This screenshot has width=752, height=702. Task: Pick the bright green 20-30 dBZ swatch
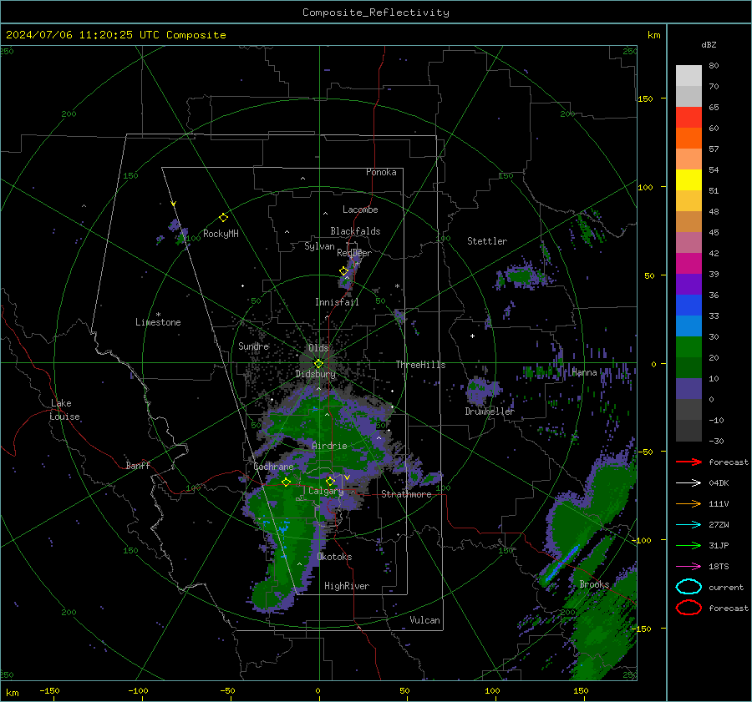pos(688,347)
